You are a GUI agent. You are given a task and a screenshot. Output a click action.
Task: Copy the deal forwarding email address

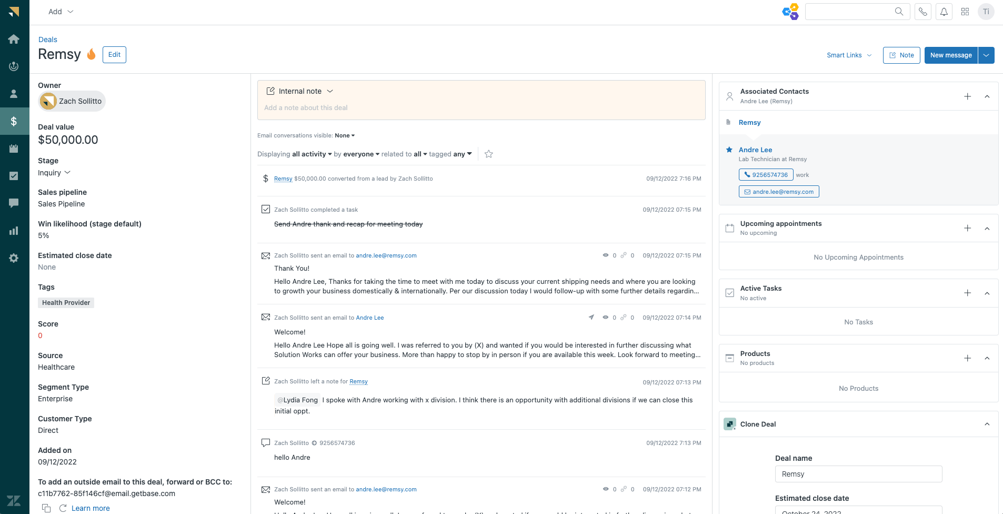(46, 508)
